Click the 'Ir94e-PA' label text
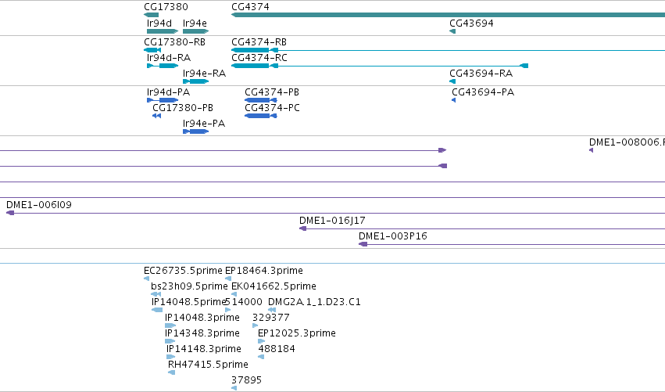The height and width of the screenshot is (392, 665). click(x=204, y=124)
